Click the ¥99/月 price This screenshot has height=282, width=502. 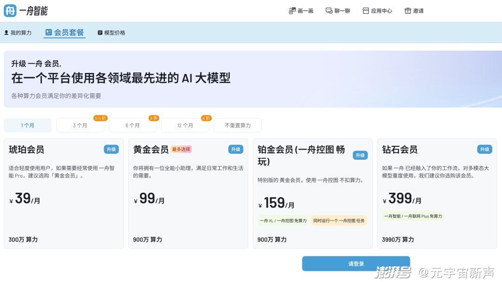click(149, 199)
